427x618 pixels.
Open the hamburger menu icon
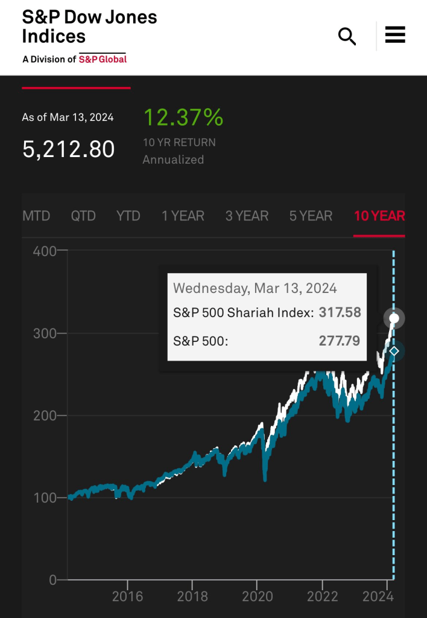pyautogui.click(x=395, y=35)
